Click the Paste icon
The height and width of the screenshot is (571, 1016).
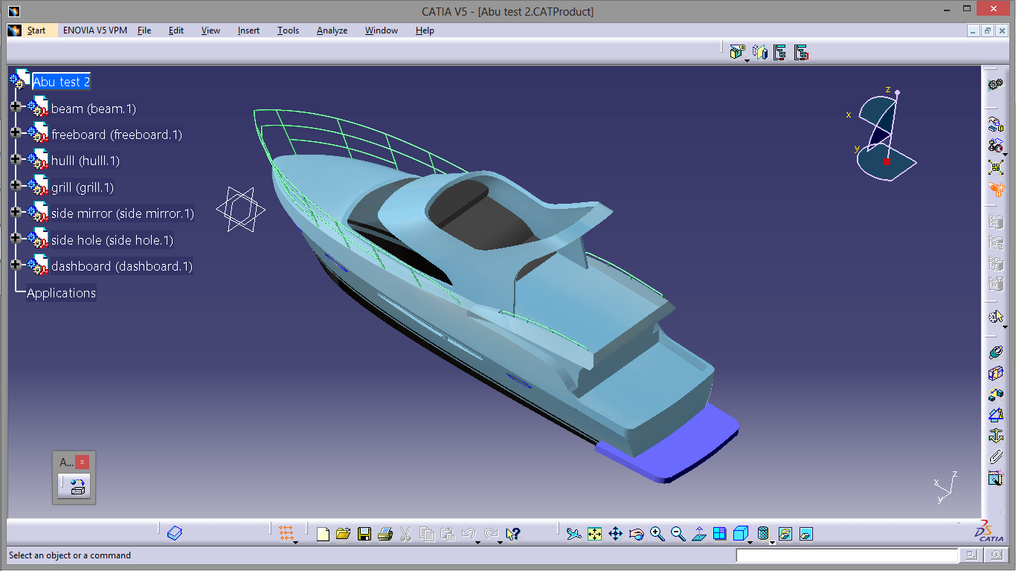pyautogui.click(x=447, y=533)
